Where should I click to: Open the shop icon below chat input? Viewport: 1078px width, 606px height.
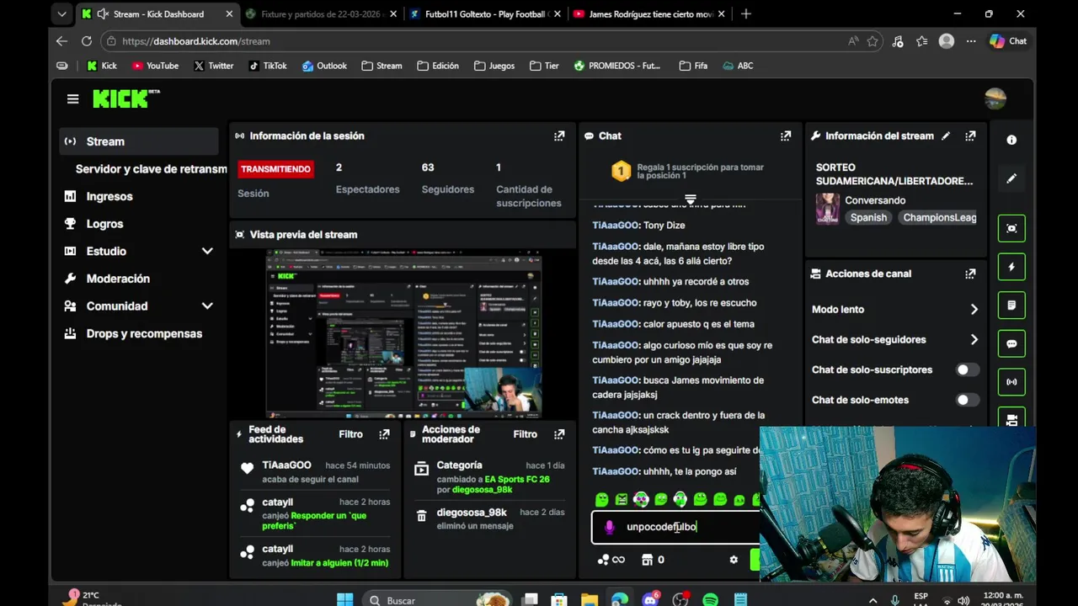[647, 560]
